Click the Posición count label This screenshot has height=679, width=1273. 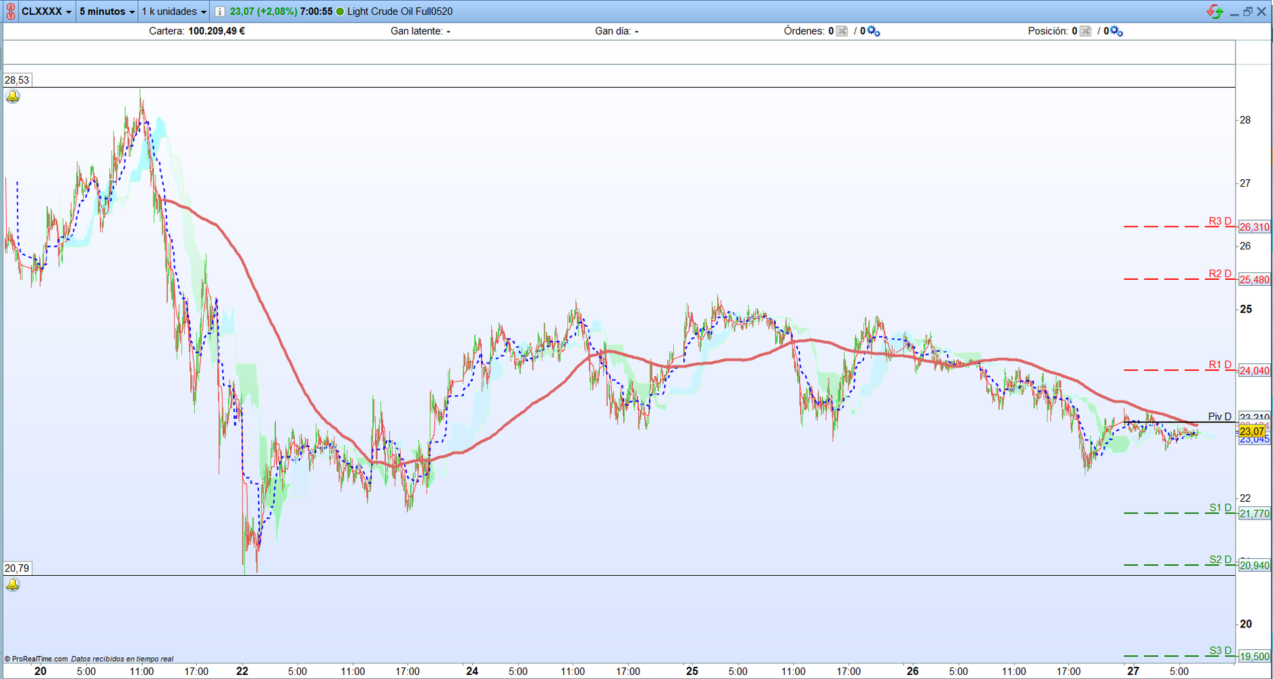[x=1052, y=31]
